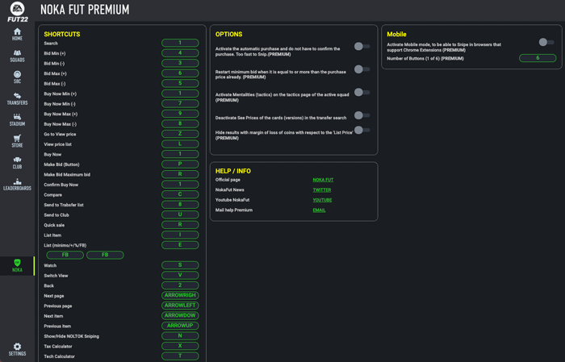Screen dimensions: 565x362
Task: Edit the Tech Calculator shortcut field
Action: [180, 356]
